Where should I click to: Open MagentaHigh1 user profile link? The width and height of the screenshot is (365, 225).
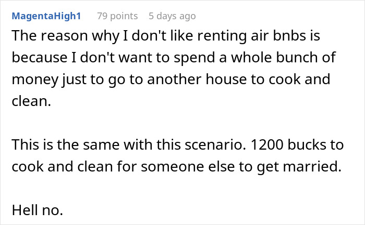pos(46,16)
